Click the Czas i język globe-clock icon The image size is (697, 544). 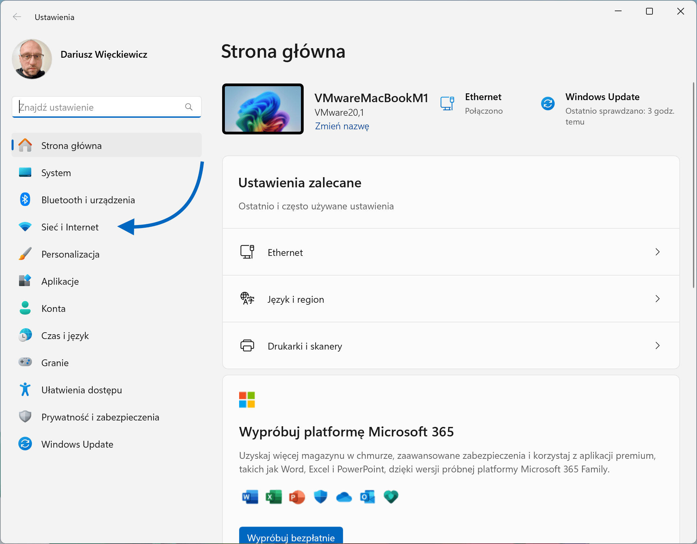[x=25, y=335]
